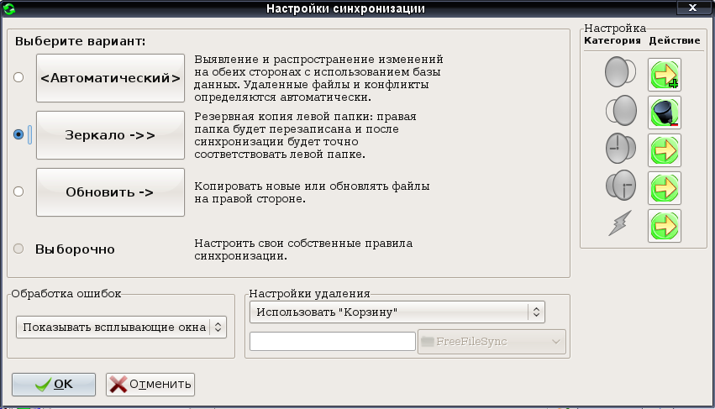Click the Категория column header
Image resolution: width=715 pixels, height=409 pixels.
[612, 40]
